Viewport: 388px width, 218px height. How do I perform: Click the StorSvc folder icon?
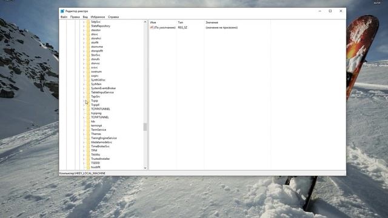click(89, 55)
